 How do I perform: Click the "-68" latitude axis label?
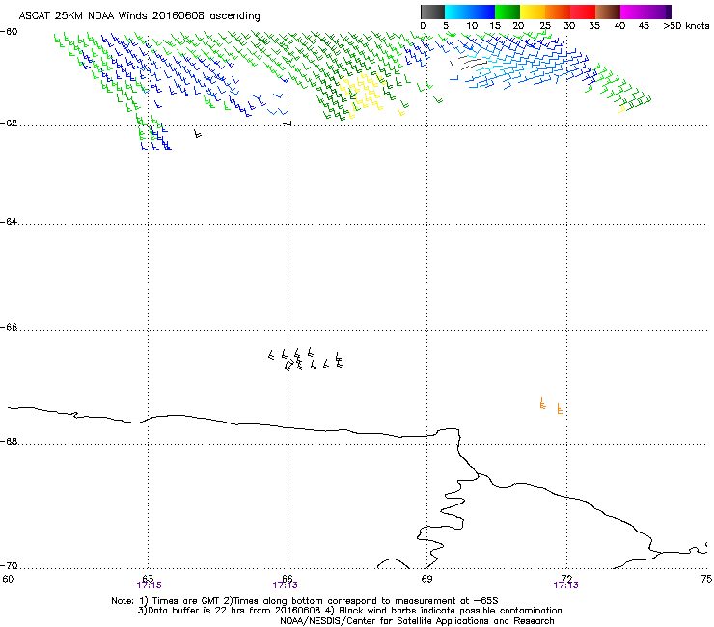coord(9,442)
